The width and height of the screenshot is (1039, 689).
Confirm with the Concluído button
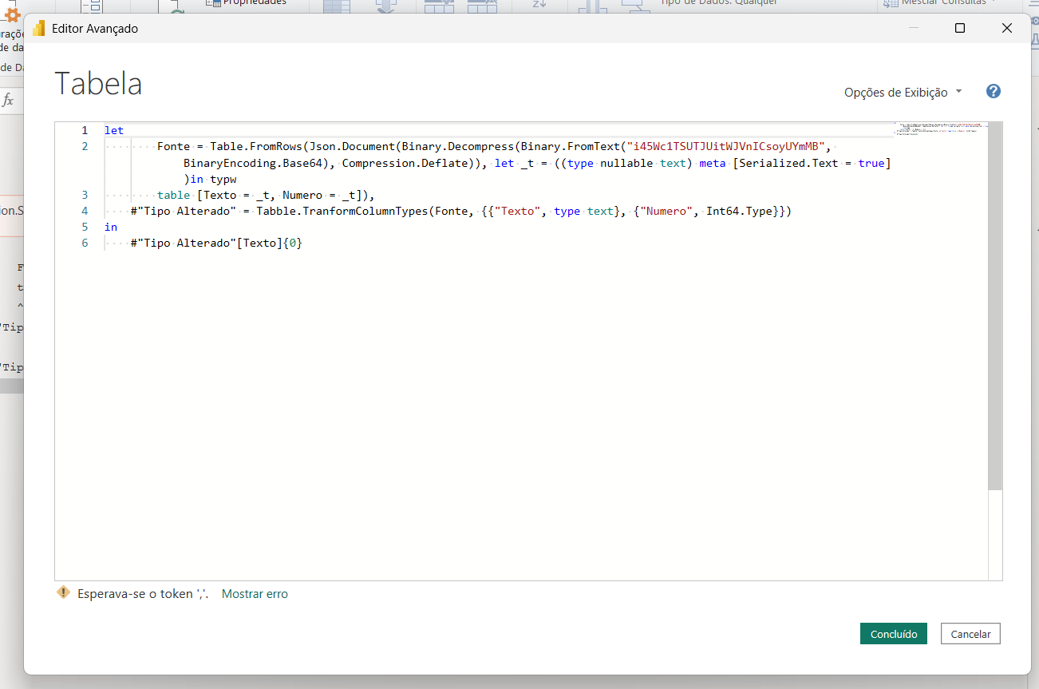click(x=894, y=634)
